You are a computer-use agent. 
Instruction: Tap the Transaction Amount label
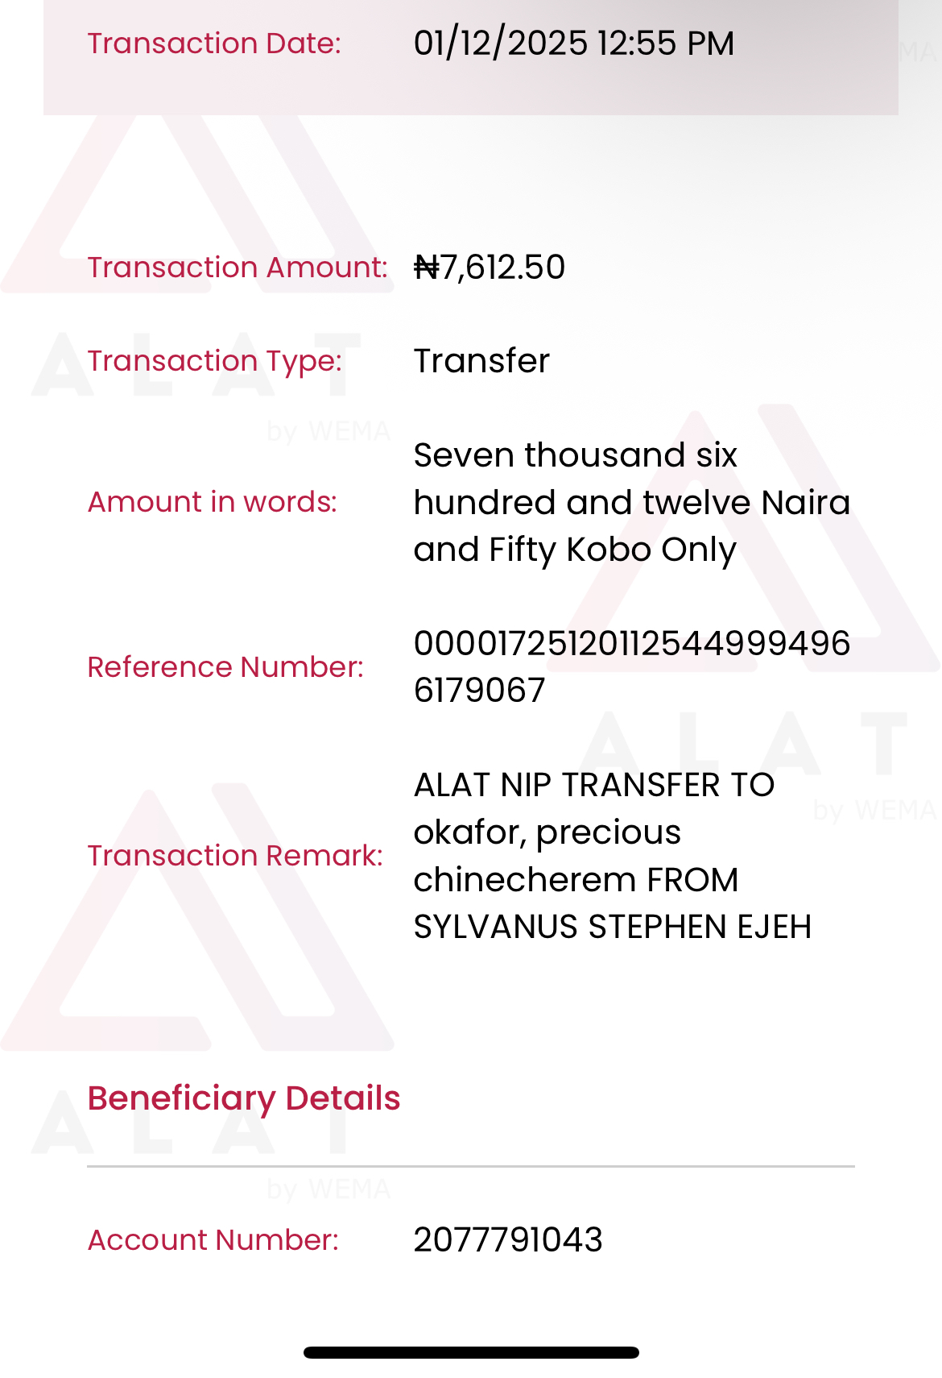tap(238, 268)
